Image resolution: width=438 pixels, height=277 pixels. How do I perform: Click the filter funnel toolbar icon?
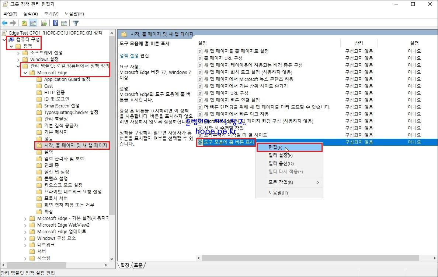[76, 23]
